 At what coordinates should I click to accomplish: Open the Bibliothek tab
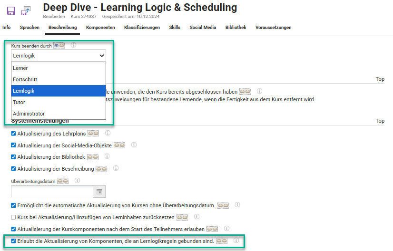[x=236, y=27]
